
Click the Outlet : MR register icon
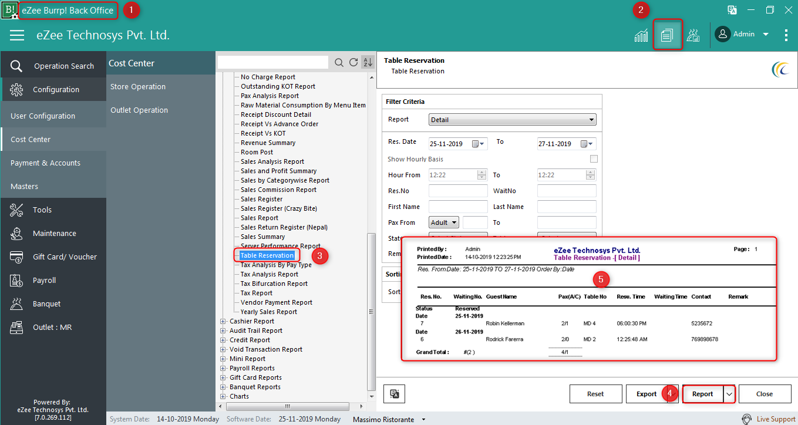click(x=16, y=327)
